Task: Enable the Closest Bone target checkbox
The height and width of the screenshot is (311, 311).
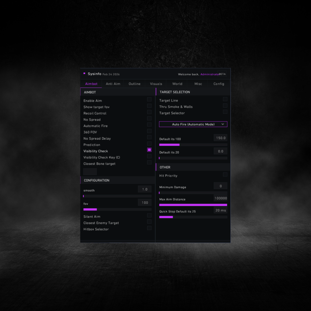Action: [149, 162]
